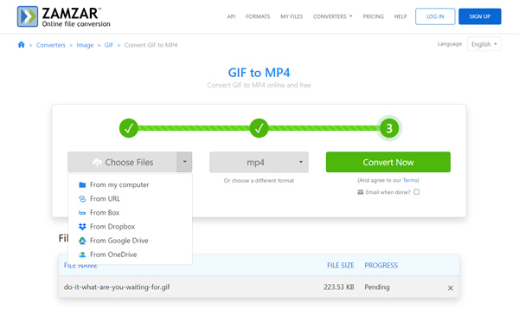Screen dimensions: 519x316
Task: Click the Zamzar logo
Action: pos(63,16)
